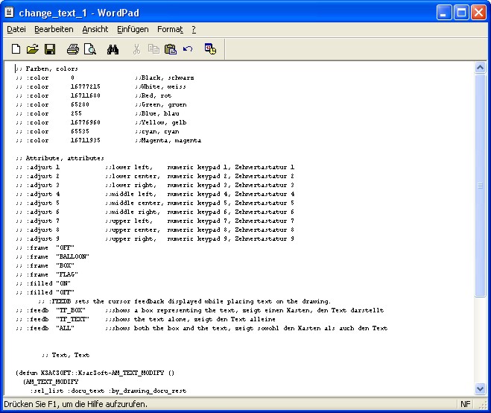Screen dimensions: 491x413
Task: Create a new document with the toolbar icon
Action: (16, 49)
